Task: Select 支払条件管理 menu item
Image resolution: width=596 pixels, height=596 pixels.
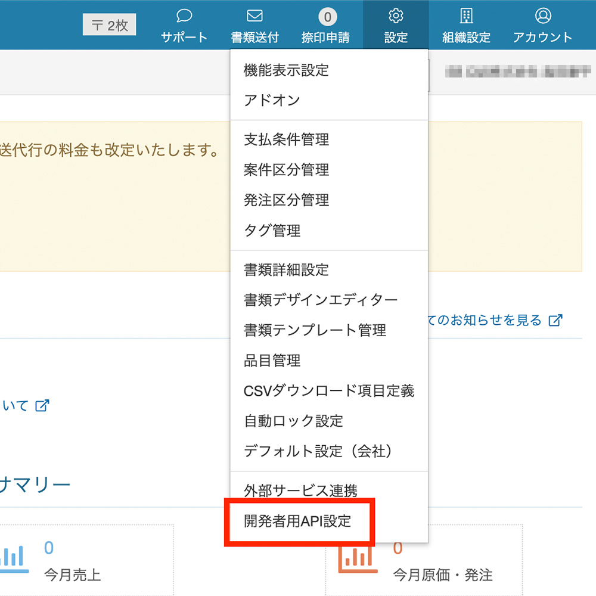Action: 286,139
